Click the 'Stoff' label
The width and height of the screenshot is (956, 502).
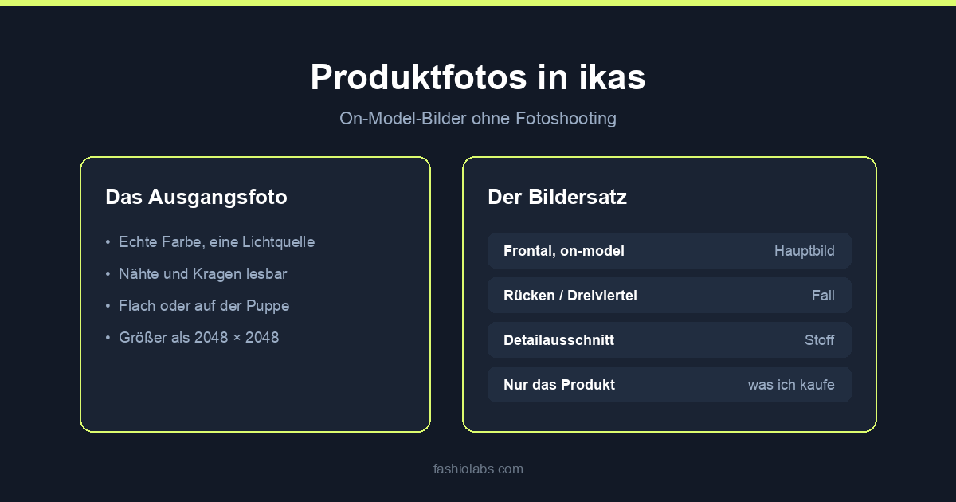(819, 340)
